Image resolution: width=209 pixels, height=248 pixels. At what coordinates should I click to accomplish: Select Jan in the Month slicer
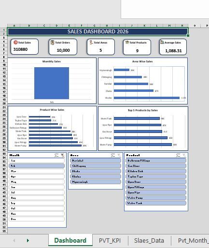tap(37, 160)
